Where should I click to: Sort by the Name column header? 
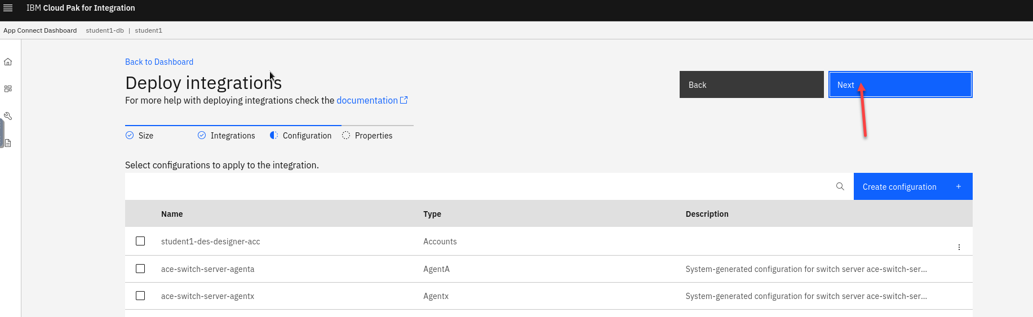click(x=172, y=214)
